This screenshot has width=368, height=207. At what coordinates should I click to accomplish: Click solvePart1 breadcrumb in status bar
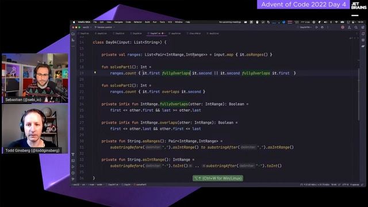140,185
